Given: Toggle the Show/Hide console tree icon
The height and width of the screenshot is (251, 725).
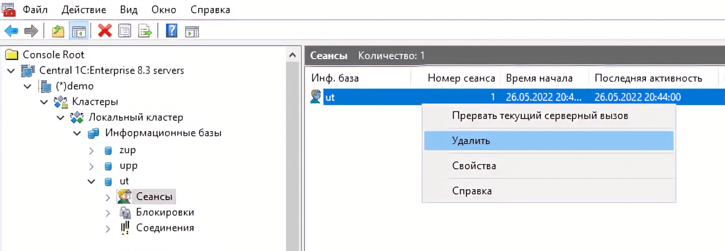Looking at the screenshot, I should pos(79,31).
